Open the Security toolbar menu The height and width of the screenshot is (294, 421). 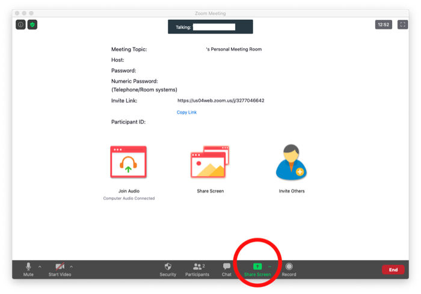click(x=168, y=269)
